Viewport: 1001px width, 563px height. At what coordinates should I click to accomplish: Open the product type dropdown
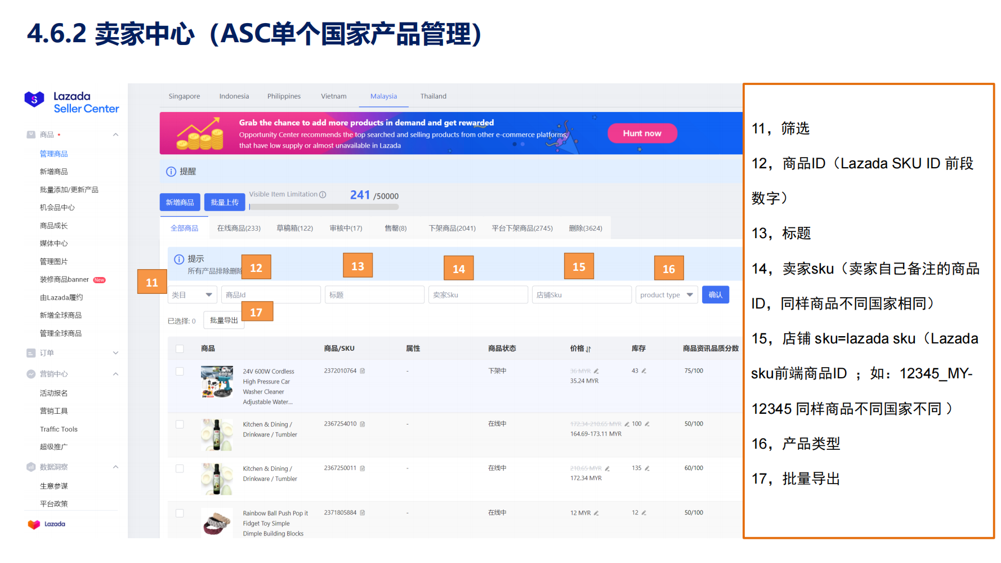point(666,294)
